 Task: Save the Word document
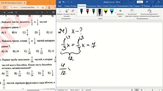(60, 2)
